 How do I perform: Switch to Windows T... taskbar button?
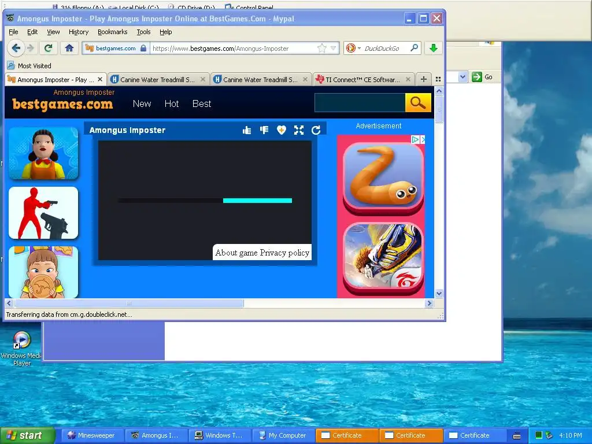219,435
